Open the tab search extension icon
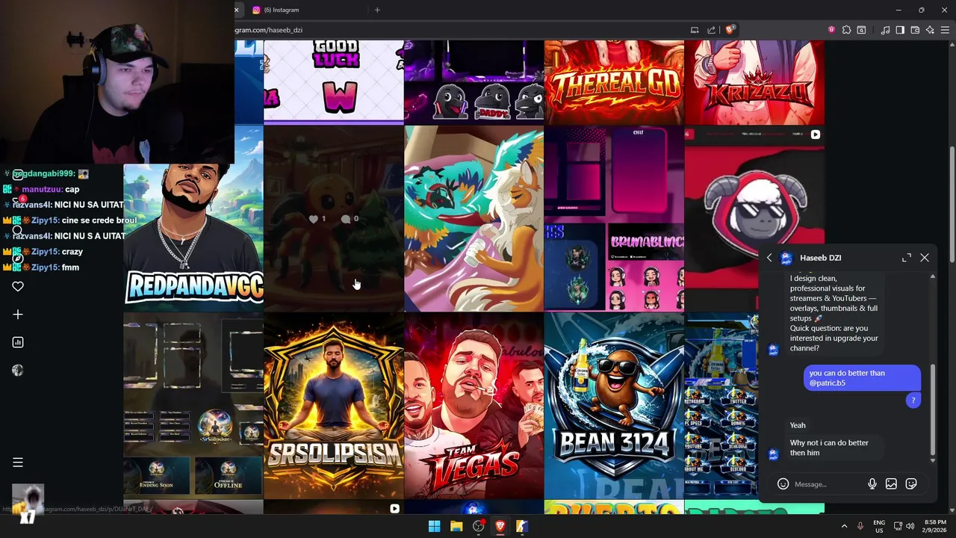Image resolution: width=956 pixels, height=538 pixels. 861,30
